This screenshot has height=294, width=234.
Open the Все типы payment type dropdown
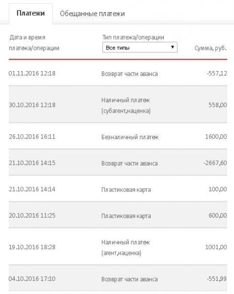(140, 48)
